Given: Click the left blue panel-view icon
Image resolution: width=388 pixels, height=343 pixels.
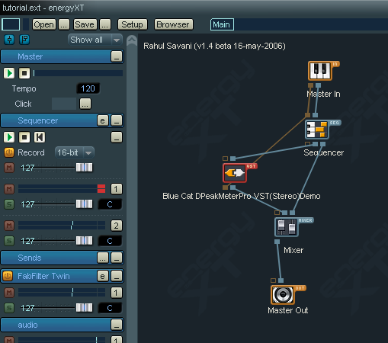Looking at the screenshot, I should click(9, 40).
